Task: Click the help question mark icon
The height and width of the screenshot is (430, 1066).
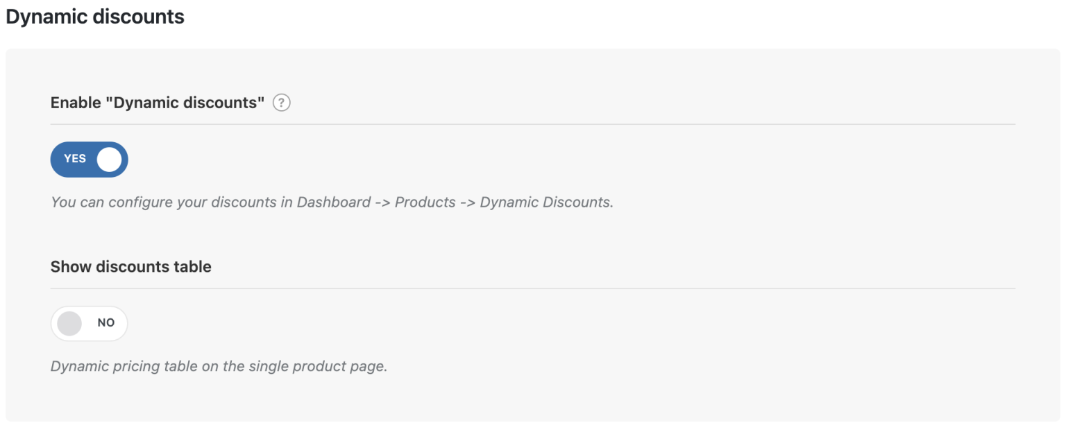Action: coord(281,103)
